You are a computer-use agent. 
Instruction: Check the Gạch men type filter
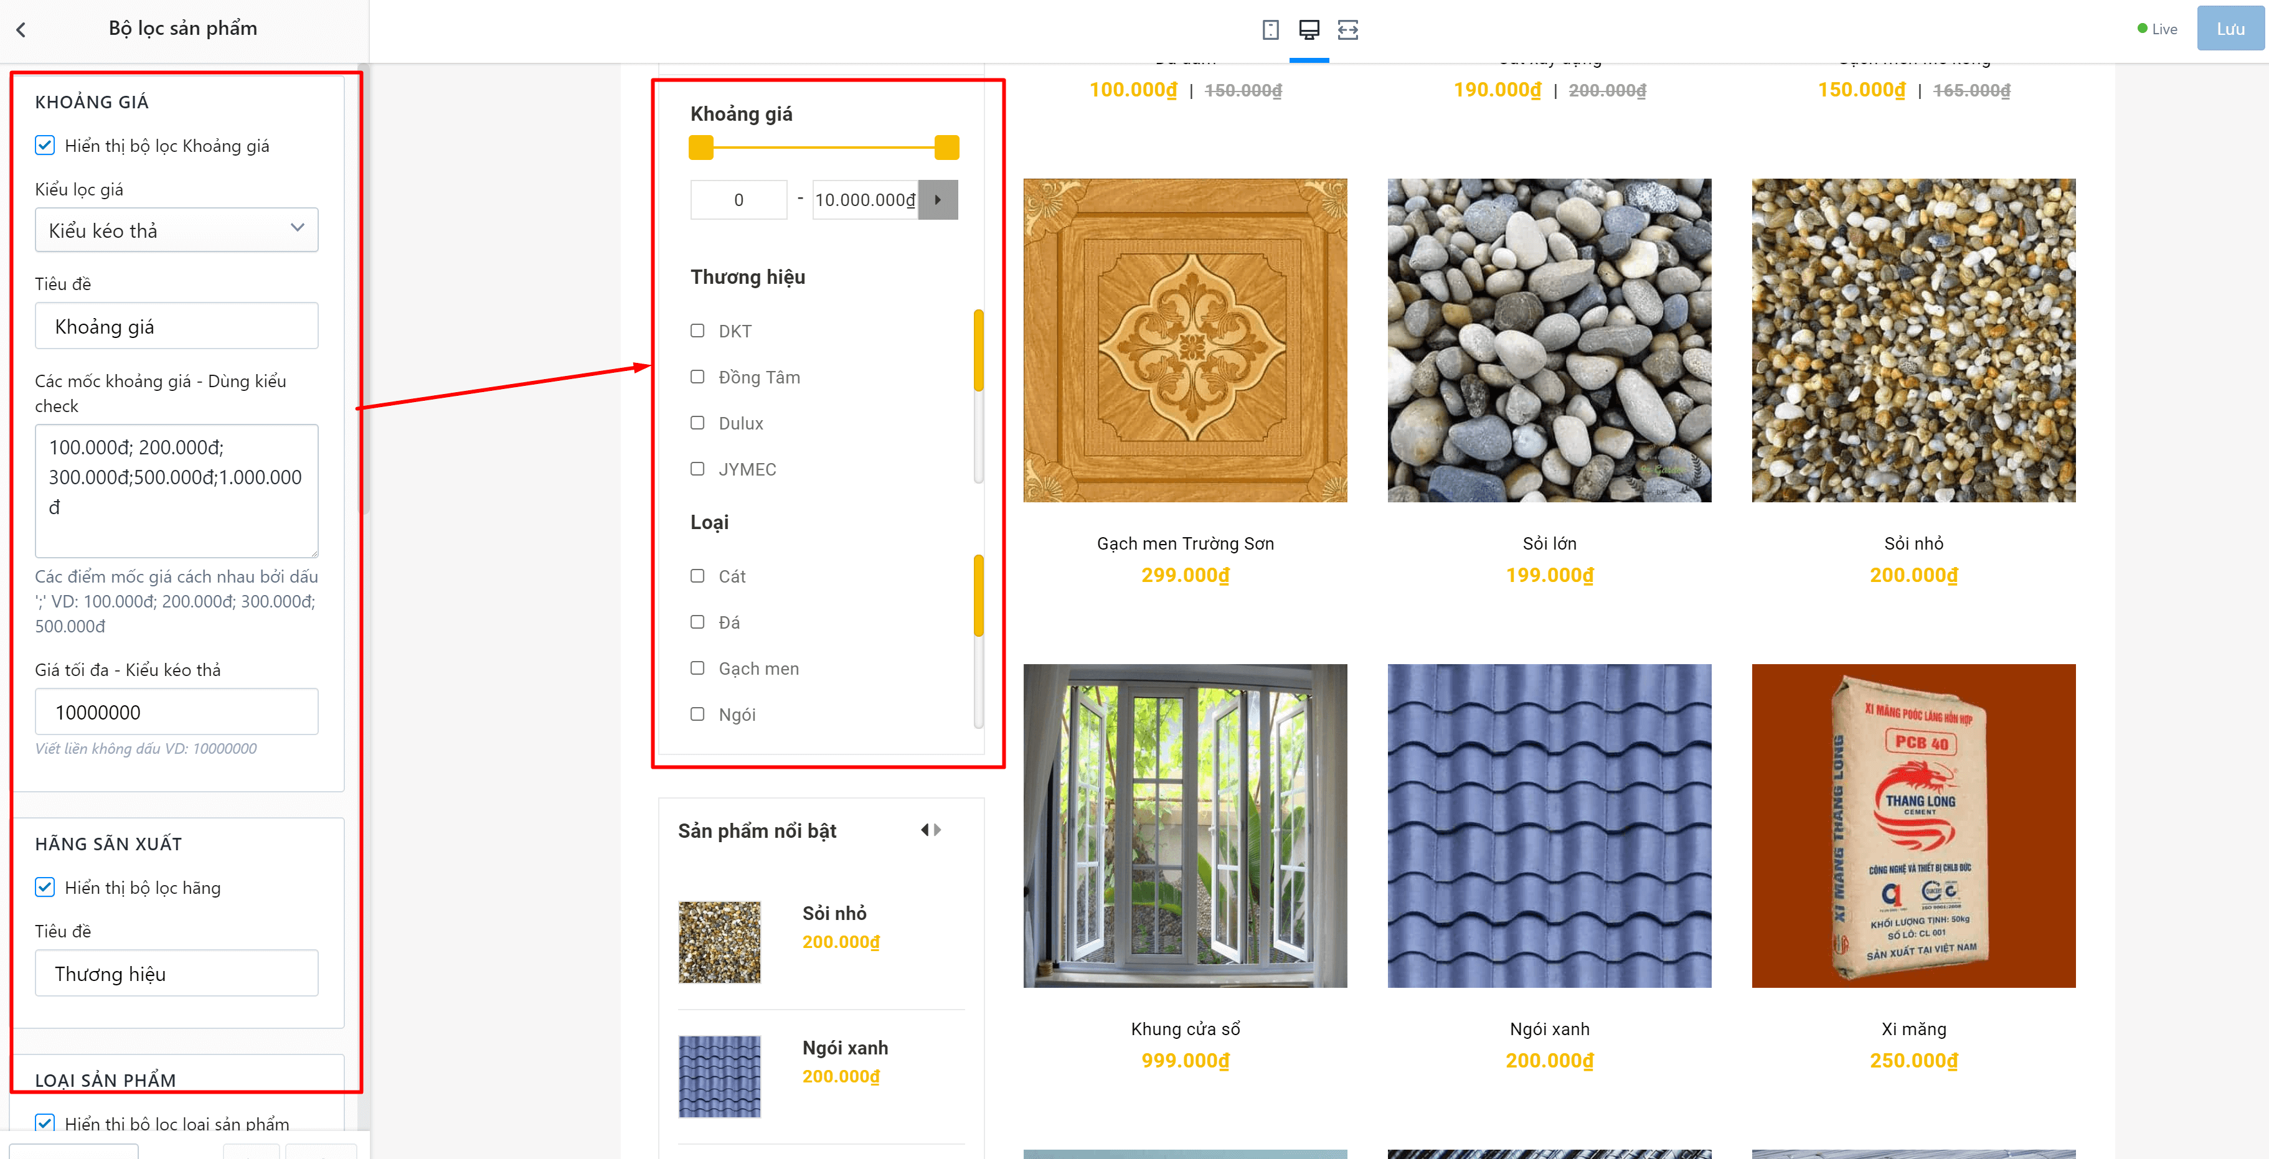click(x=697, y=669)
